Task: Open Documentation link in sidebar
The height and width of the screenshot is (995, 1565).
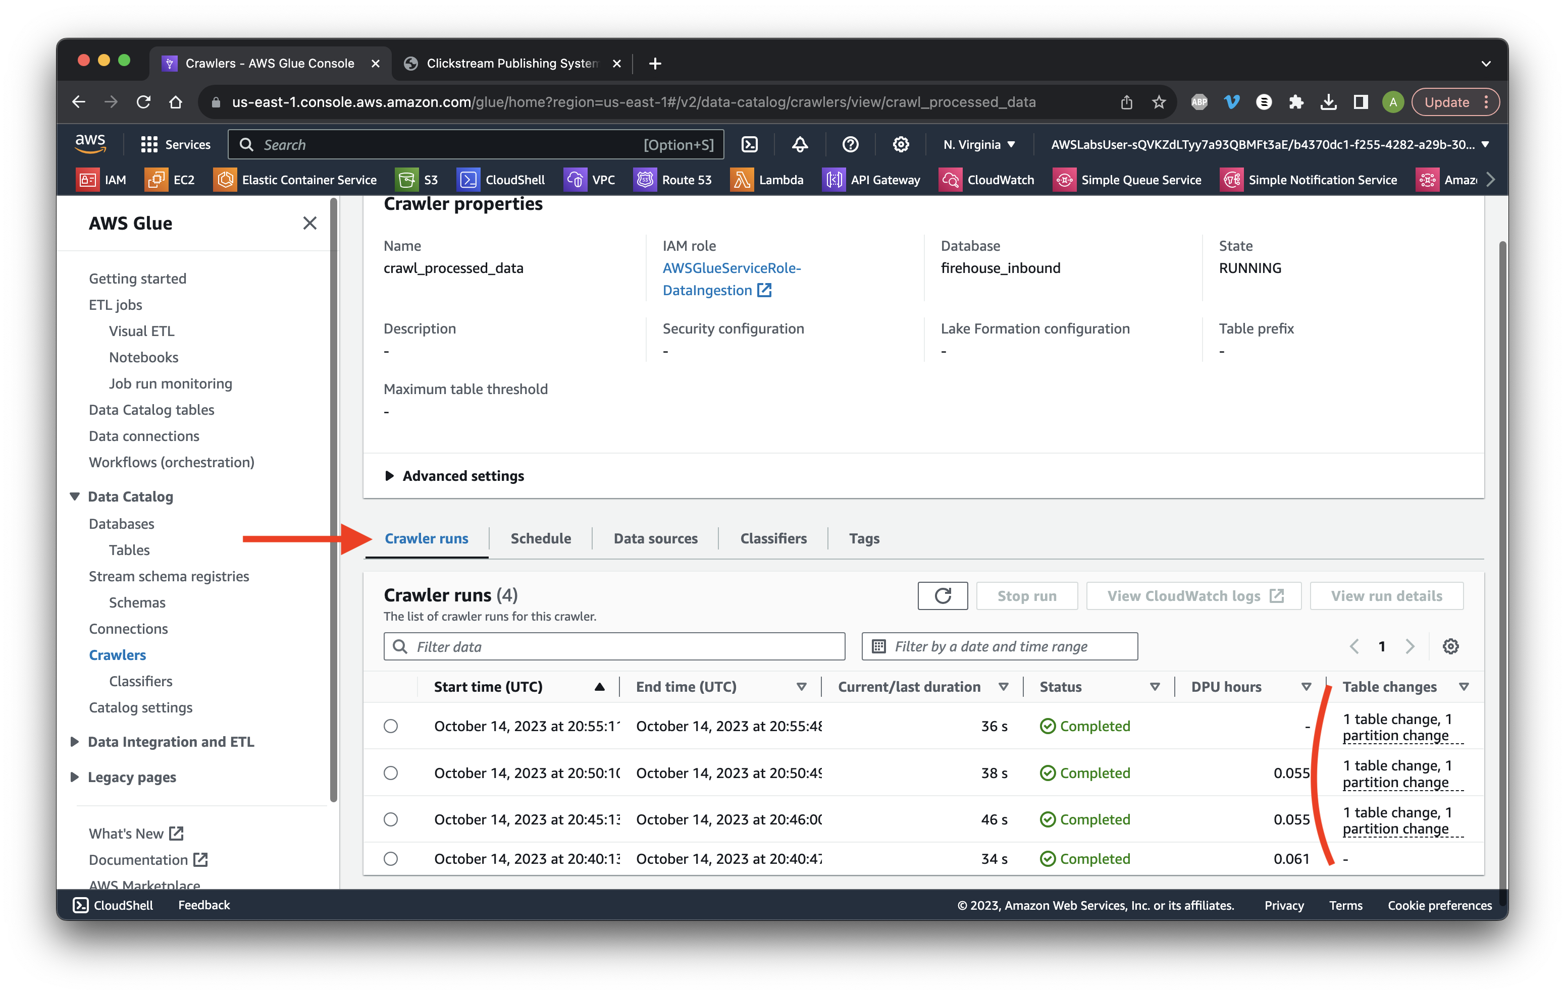Action: 148,859
